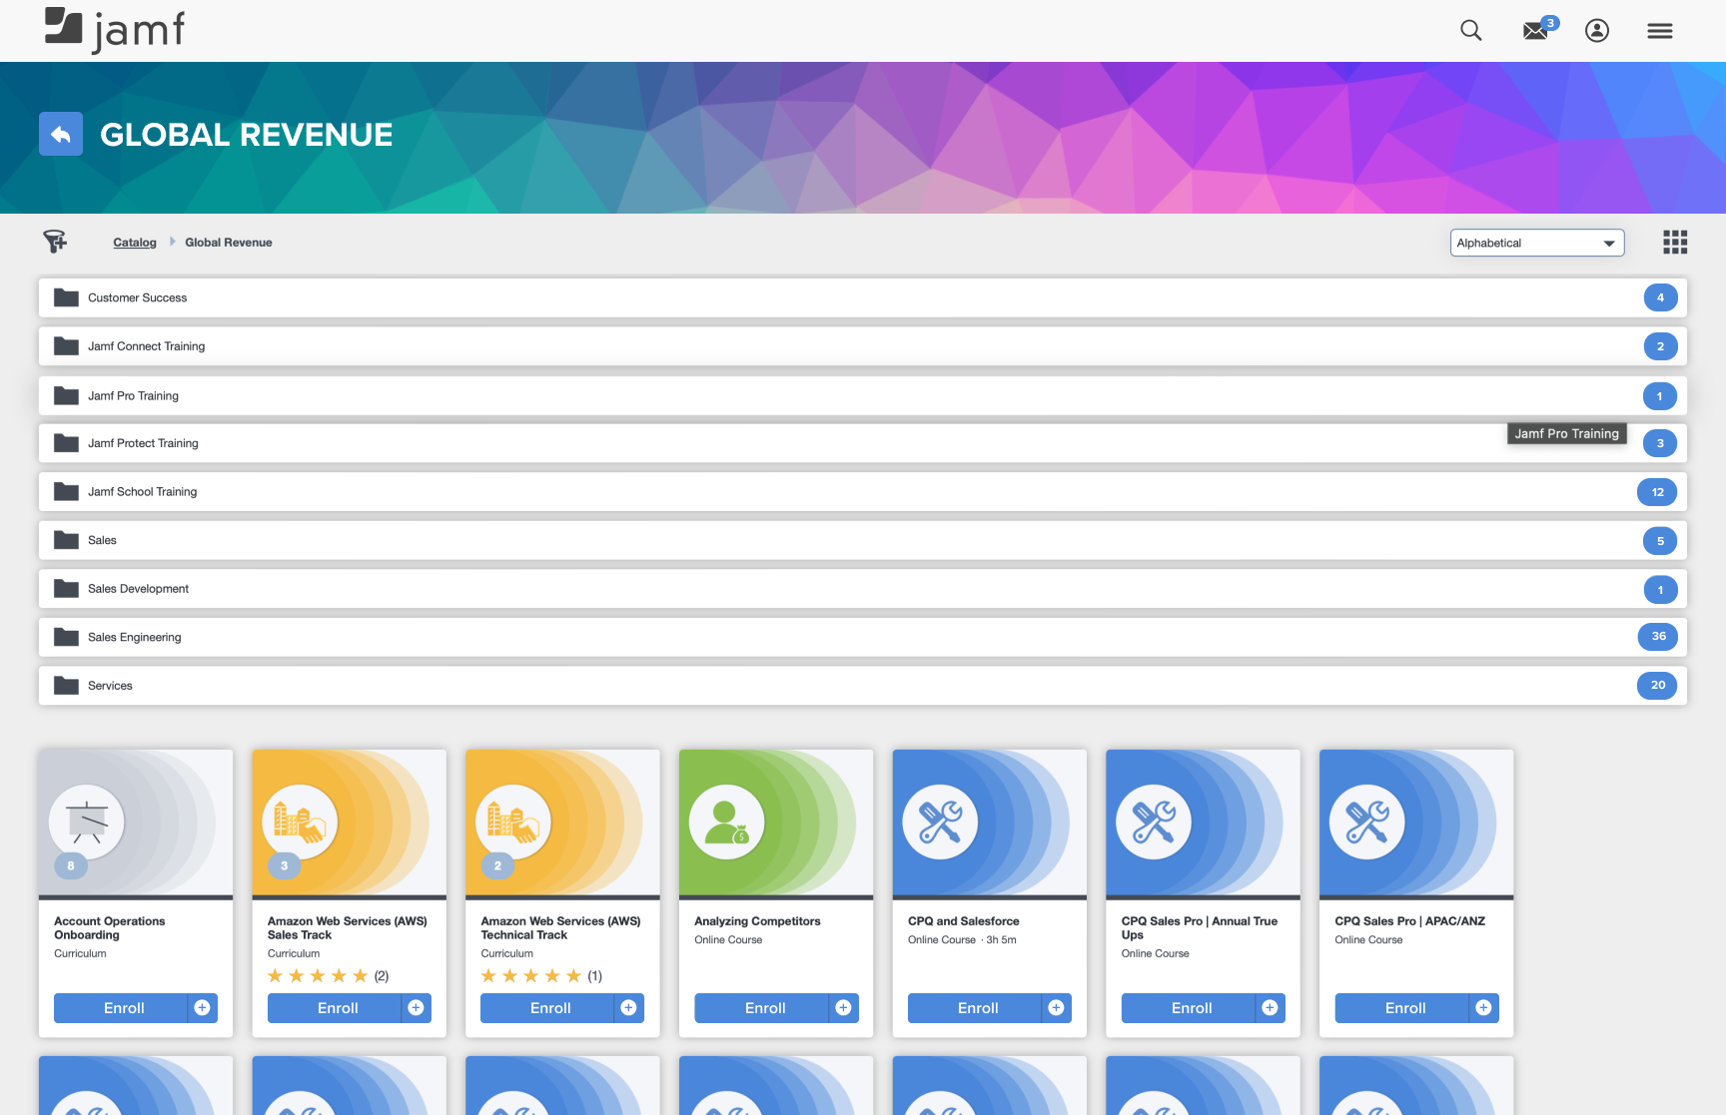Click Analyzing Competitors course title
Viewport: 1726px width, 1115px height.
757,921
